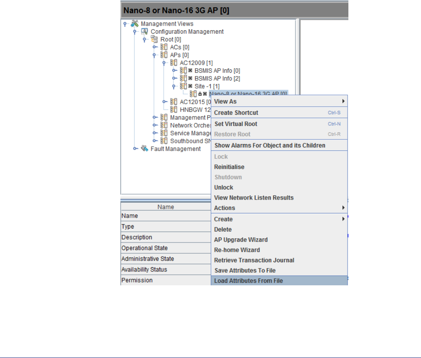Collapse the AC12009 [1] node
The width and height of the screenshot is (421, 358).
pos(164,63)
